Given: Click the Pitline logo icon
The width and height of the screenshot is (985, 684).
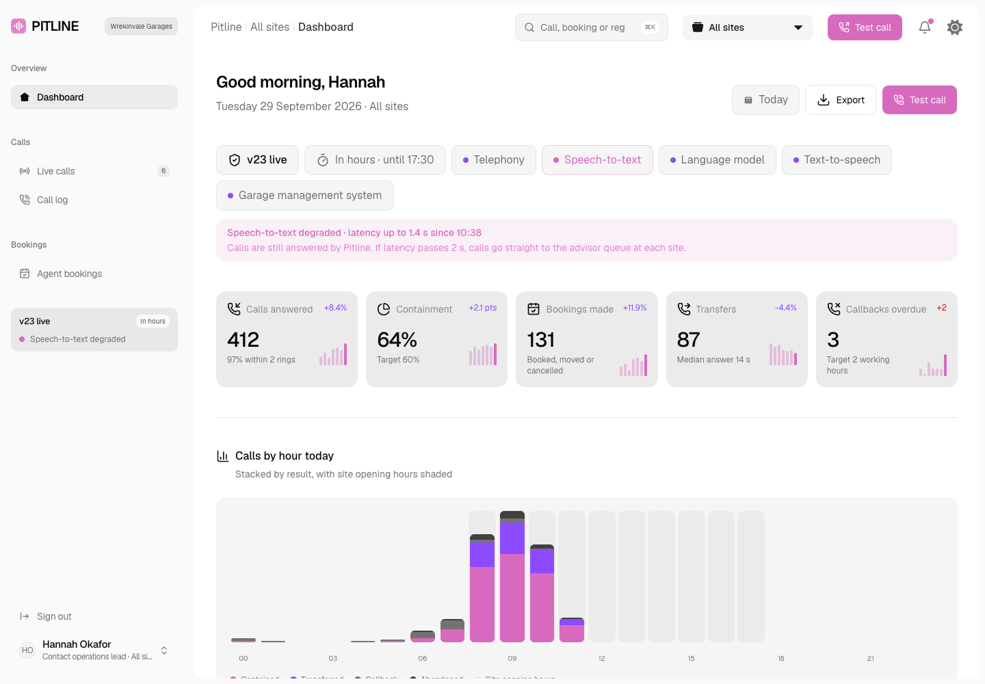Looking at the screenshot, I should pos(18,26).
